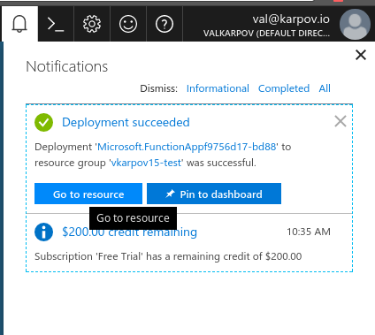Open the vkarpov15-test resource group link
375x335 pixels.
(146, 163)
